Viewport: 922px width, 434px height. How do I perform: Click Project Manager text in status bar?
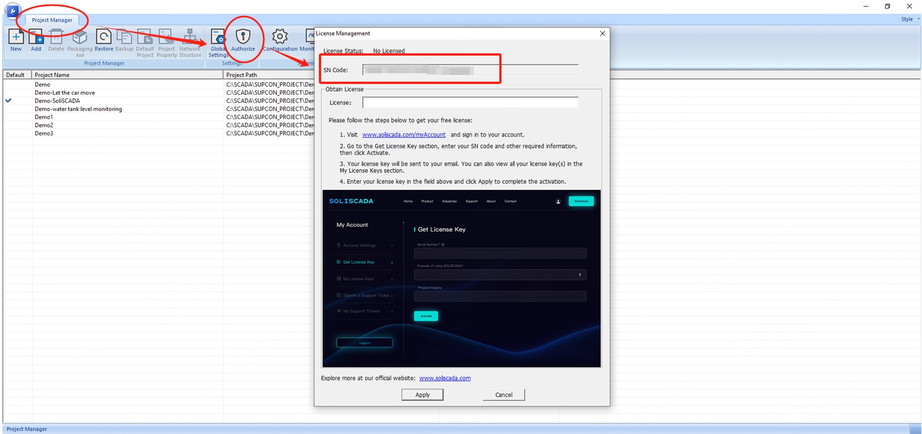click(27, 429)
